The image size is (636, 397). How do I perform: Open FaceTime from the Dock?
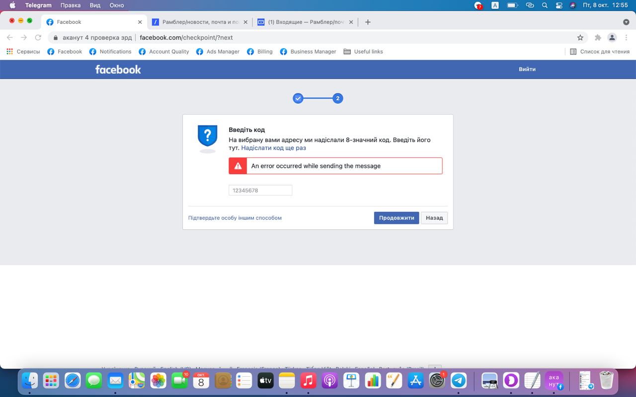click(x=180, y=381)
